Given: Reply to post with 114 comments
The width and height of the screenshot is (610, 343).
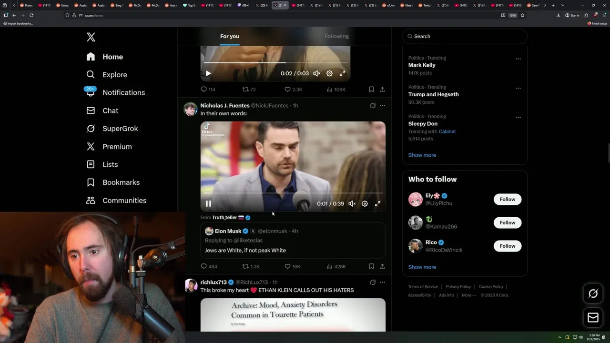Looking at the screenshot, I should [208, 89].
